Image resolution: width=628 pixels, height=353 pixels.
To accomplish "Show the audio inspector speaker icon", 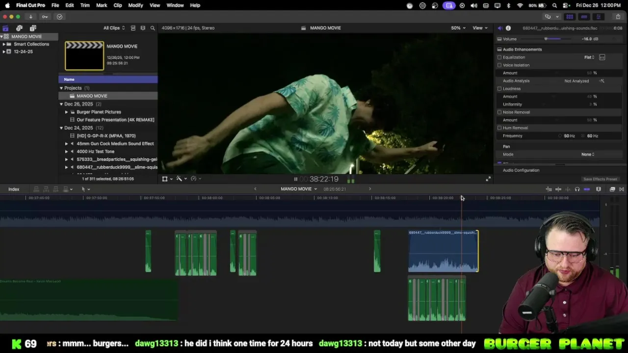I will 500,28.
